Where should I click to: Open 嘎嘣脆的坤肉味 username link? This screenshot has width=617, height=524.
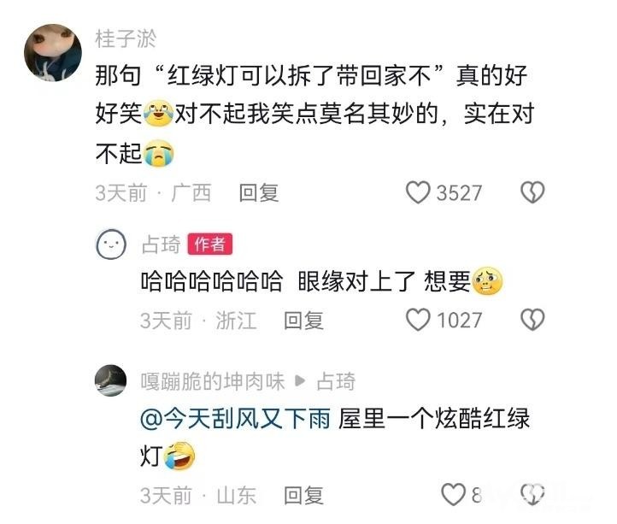[x=213, y=381]
